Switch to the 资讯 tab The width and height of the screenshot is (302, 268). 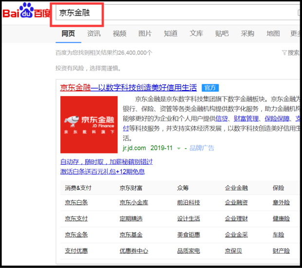(x=94, y=34)
